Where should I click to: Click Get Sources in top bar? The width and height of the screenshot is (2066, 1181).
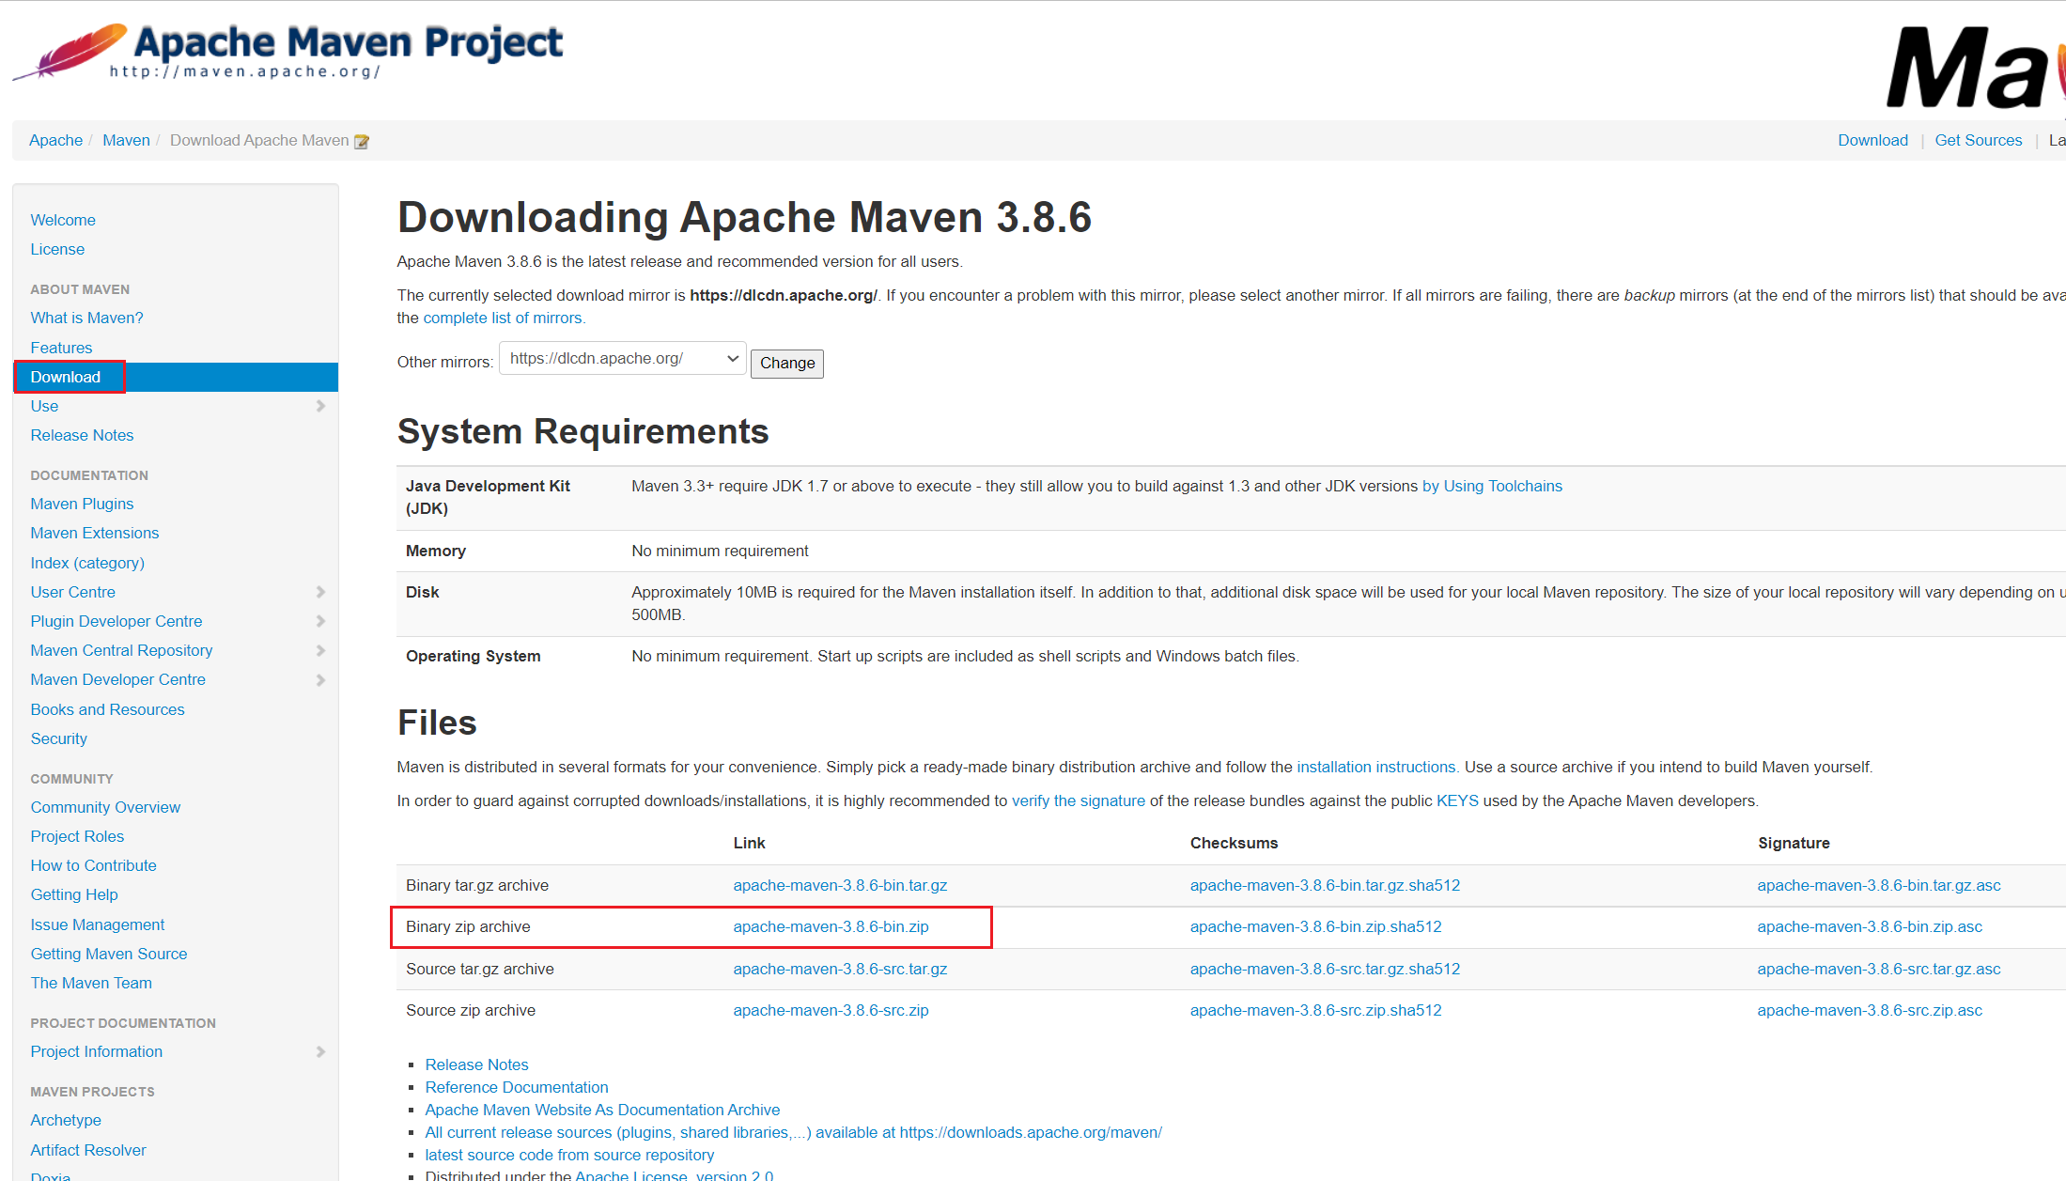pos(1978,140)
